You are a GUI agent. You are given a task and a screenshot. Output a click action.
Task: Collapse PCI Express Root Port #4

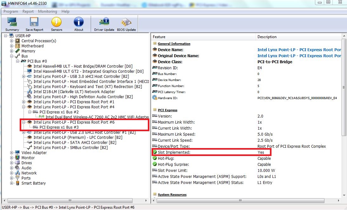coord(23,107)
